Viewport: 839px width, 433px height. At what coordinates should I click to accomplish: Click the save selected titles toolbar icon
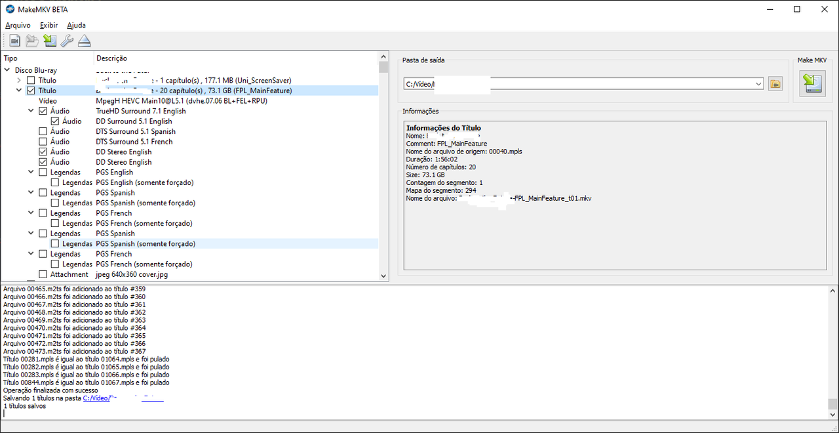(50, 41)
